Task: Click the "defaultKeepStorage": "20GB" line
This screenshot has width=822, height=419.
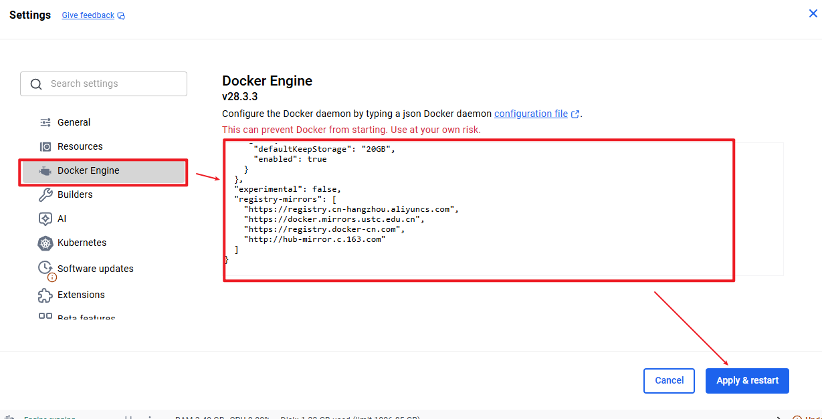Action: click(324, 149)
